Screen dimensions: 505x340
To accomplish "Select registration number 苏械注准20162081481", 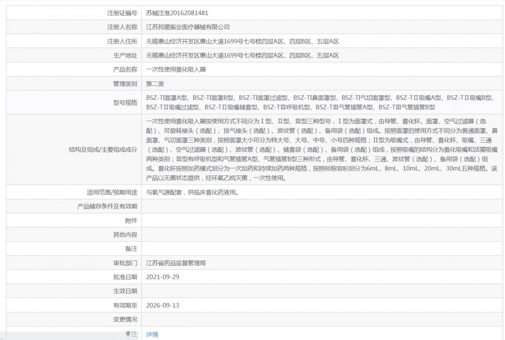I will pyautogui.click(x=177, y=13).
